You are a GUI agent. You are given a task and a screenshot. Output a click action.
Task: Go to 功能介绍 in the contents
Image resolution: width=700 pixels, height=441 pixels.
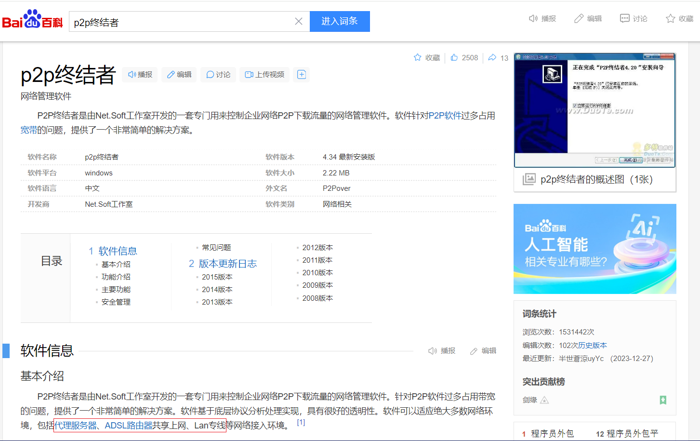[x=116, y=277]
